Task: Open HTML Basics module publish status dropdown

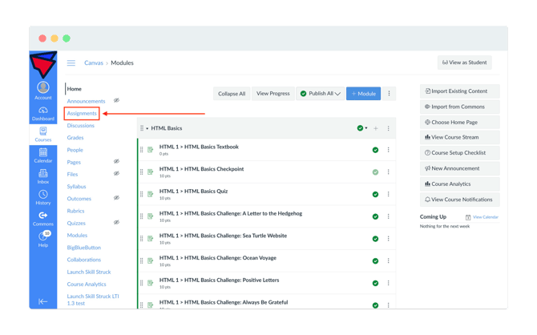Action: pyautogui.click(x=362, y=128)
